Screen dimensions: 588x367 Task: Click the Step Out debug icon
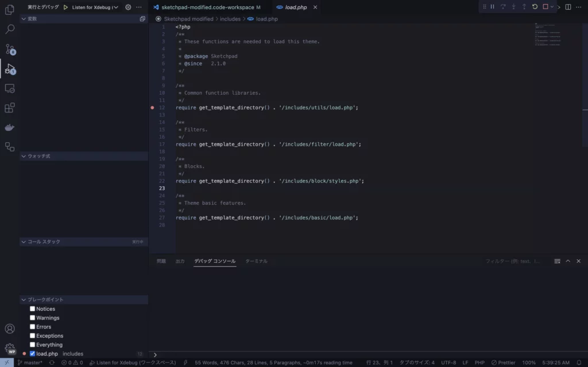point(524,7)
